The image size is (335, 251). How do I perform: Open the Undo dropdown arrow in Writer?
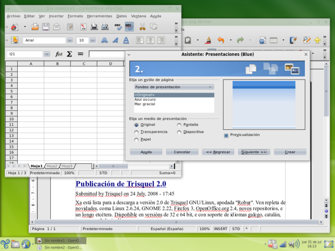tap(230, 40)
